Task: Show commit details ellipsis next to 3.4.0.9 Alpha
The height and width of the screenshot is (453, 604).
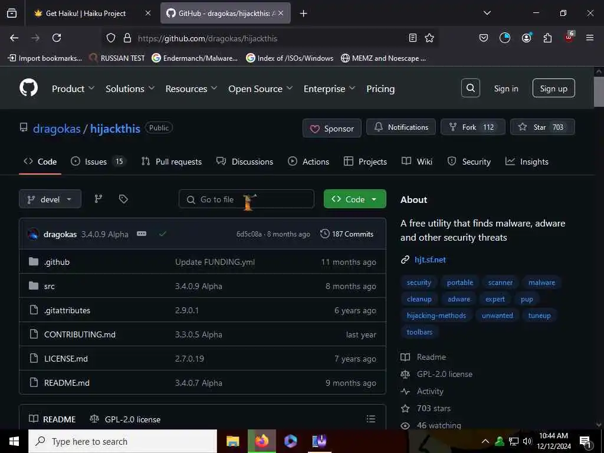Action: pyautogui.click(x=142, y=234)
